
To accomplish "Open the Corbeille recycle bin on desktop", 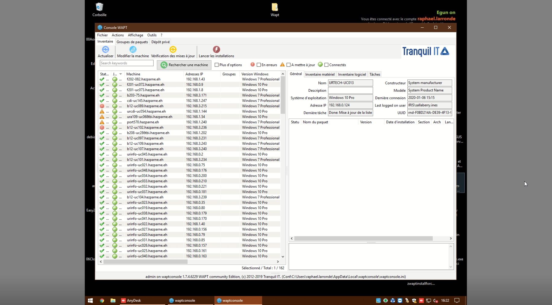I will pos(99,9).
